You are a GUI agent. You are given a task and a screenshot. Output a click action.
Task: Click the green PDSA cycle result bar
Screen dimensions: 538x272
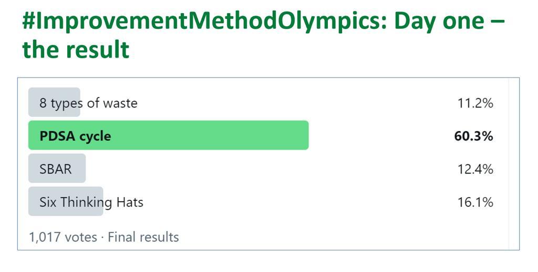point(210,135)
